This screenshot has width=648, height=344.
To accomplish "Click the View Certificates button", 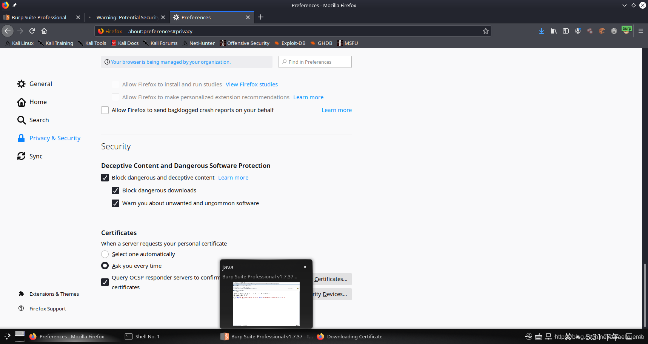I will click(332, 279).
